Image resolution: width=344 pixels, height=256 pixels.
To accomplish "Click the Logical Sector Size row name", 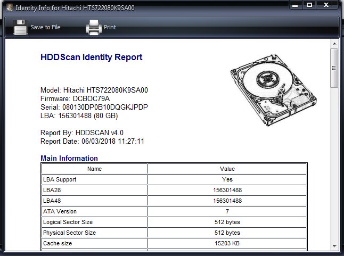I will click(x=68, y=222).
